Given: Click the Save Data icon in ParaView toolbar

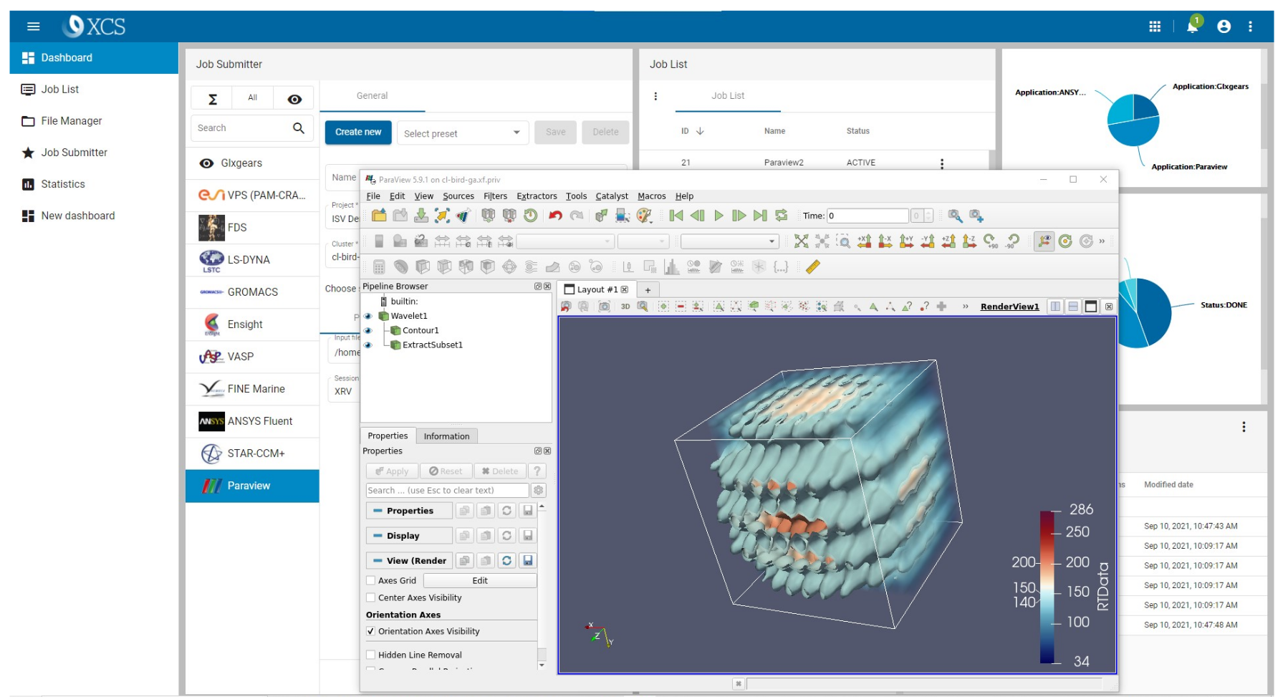Looking at the screenshot, I should (x=421, y=216).
